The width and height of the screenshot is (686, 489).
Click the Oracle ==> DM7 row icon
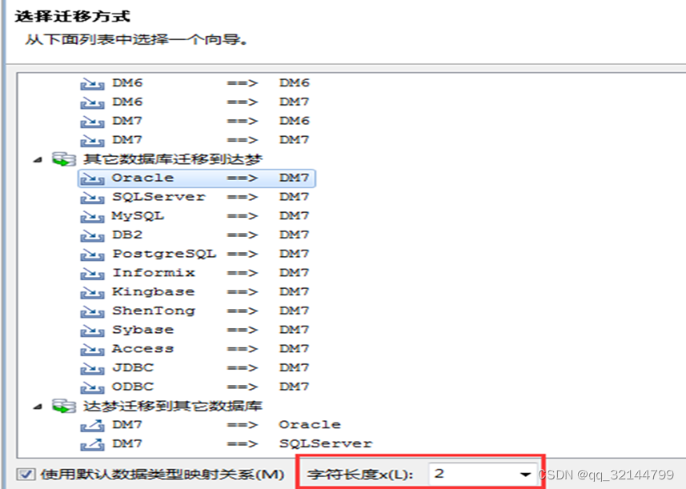tap(92, 178)
